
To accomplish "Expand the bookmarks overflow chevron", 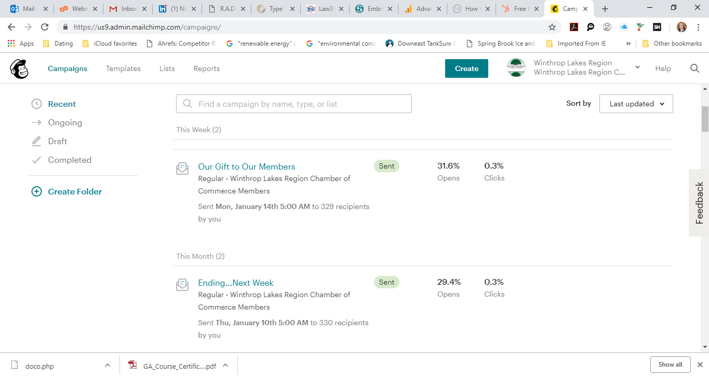I will coord(628,44).
